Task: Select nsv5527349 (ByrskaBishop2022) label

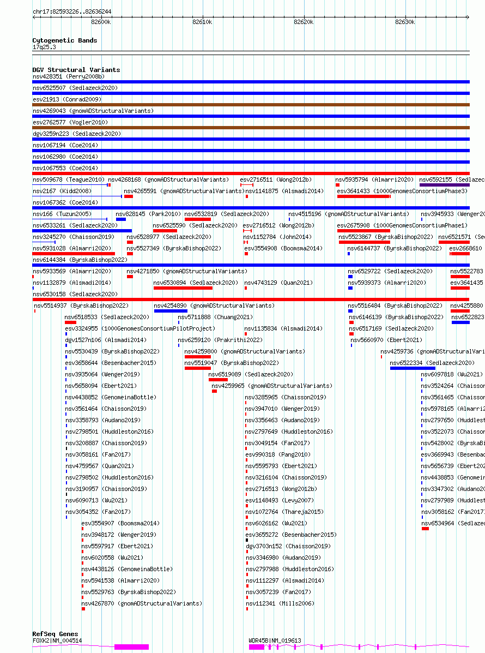Action: pos(174,248)
